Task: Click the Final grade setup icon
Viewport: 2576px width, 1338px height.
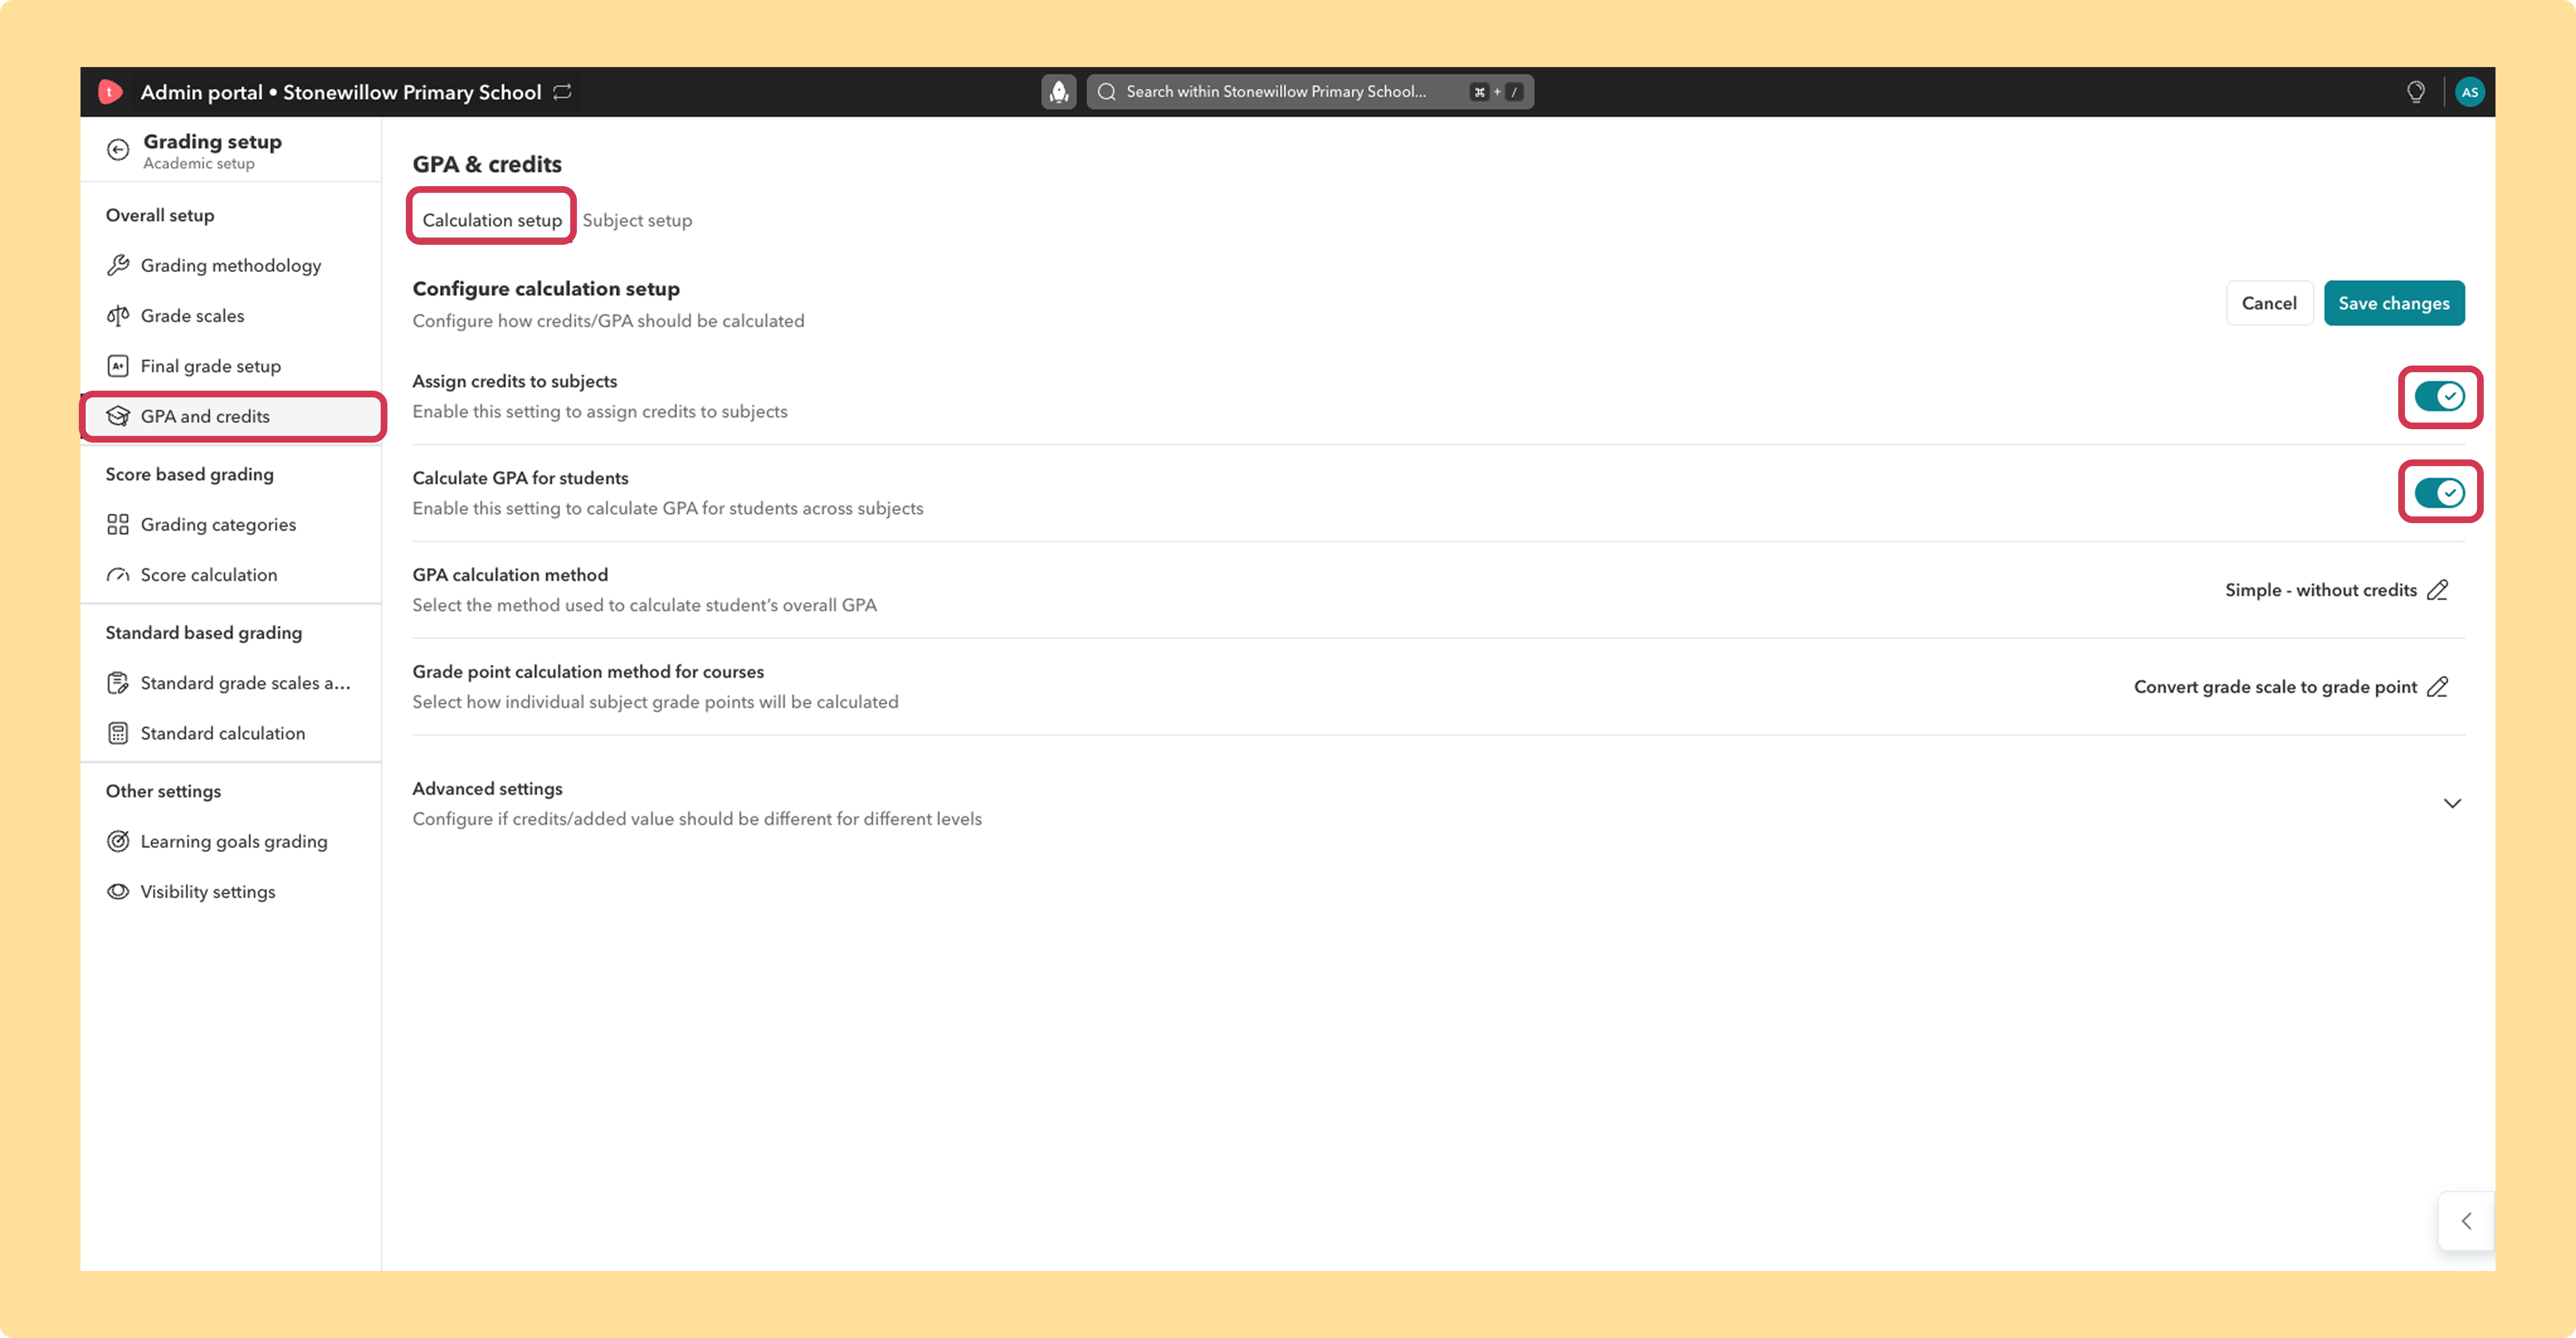Action: 118,366
